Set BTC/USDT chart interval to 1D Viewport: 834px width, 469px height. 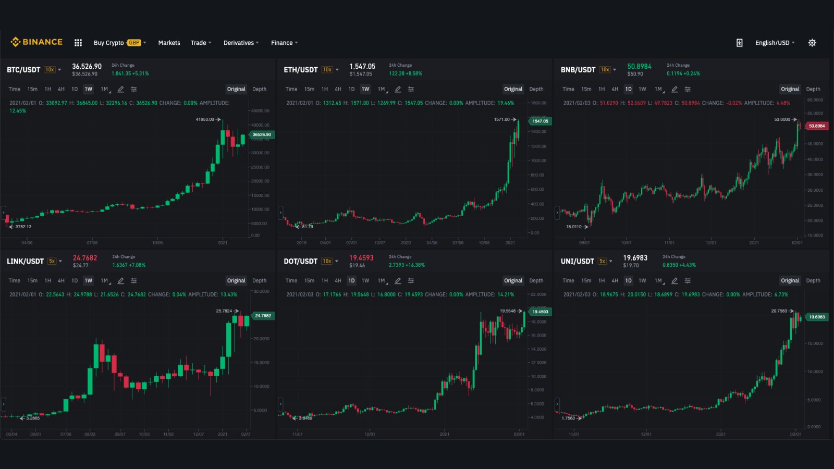tap(75, 89)
